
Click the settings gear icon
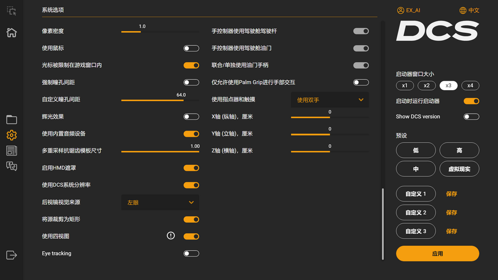pyautogui.click(x=11, y=135)
